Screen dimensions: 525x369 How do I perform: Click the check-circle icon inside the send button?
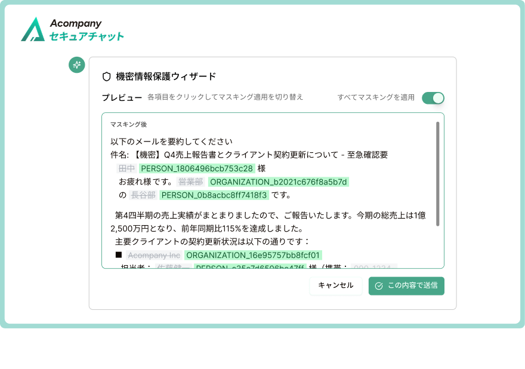click(379, 287)
